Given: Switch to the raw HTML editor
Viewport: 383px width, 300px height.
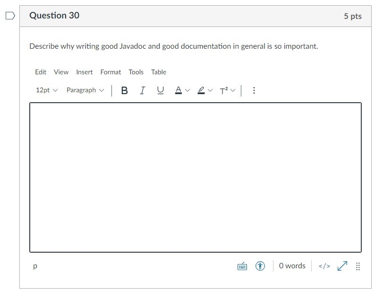Looking at the screenshot, I should [x=324, y=266].
